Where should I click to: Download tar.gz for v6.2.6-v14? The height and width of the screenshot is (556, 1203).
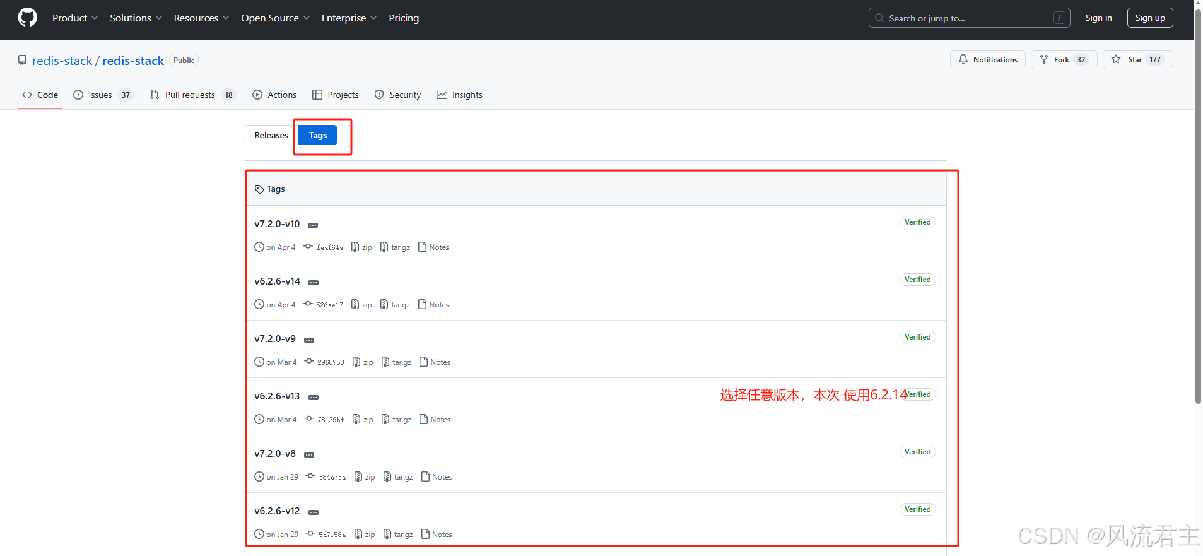pos(395,305)
